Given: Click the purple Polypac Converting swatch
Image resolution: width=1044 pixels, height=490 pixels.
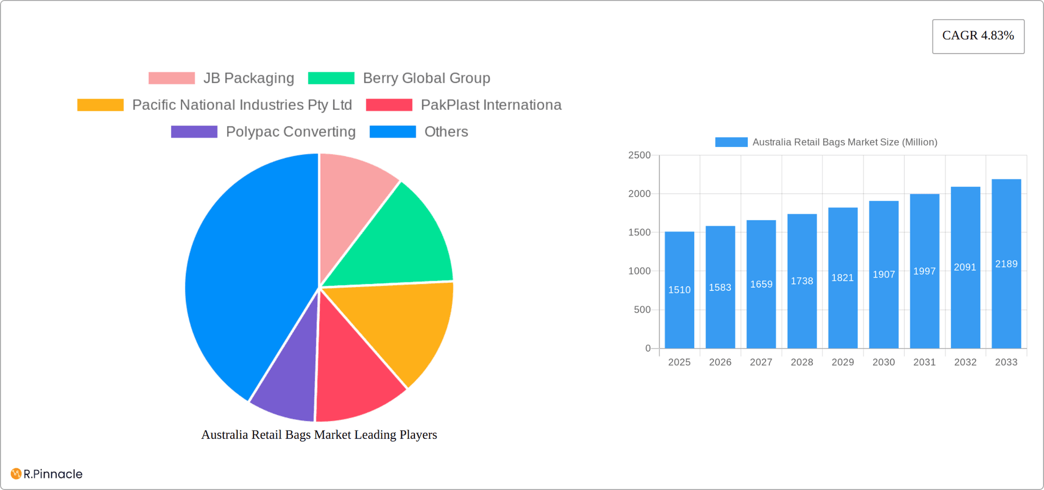Looking at the screenshot, I should 194,132.
